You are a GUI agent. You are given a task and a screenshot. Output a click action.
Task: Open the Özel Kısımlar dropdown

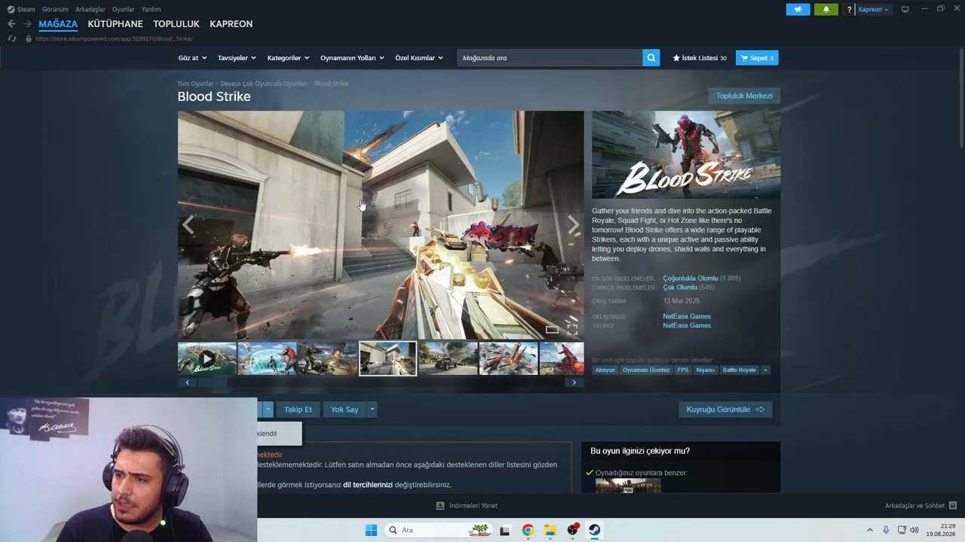pyautogui.click(x=419, y=58)
